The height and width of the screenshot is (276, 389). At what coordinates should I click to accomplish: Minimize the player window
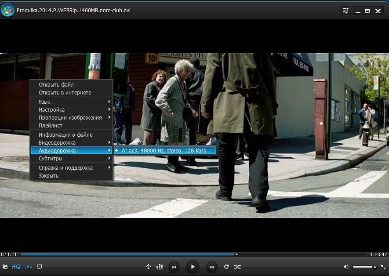pyautogui.click(x=358, y=11)
